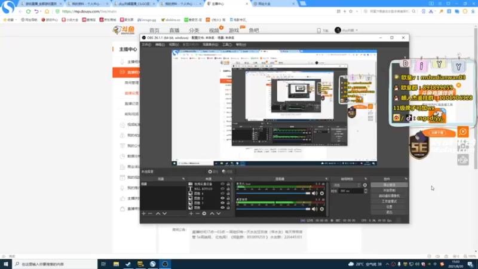
Task: Click the Exit button in OBS controls
Action: click(390, 212)
